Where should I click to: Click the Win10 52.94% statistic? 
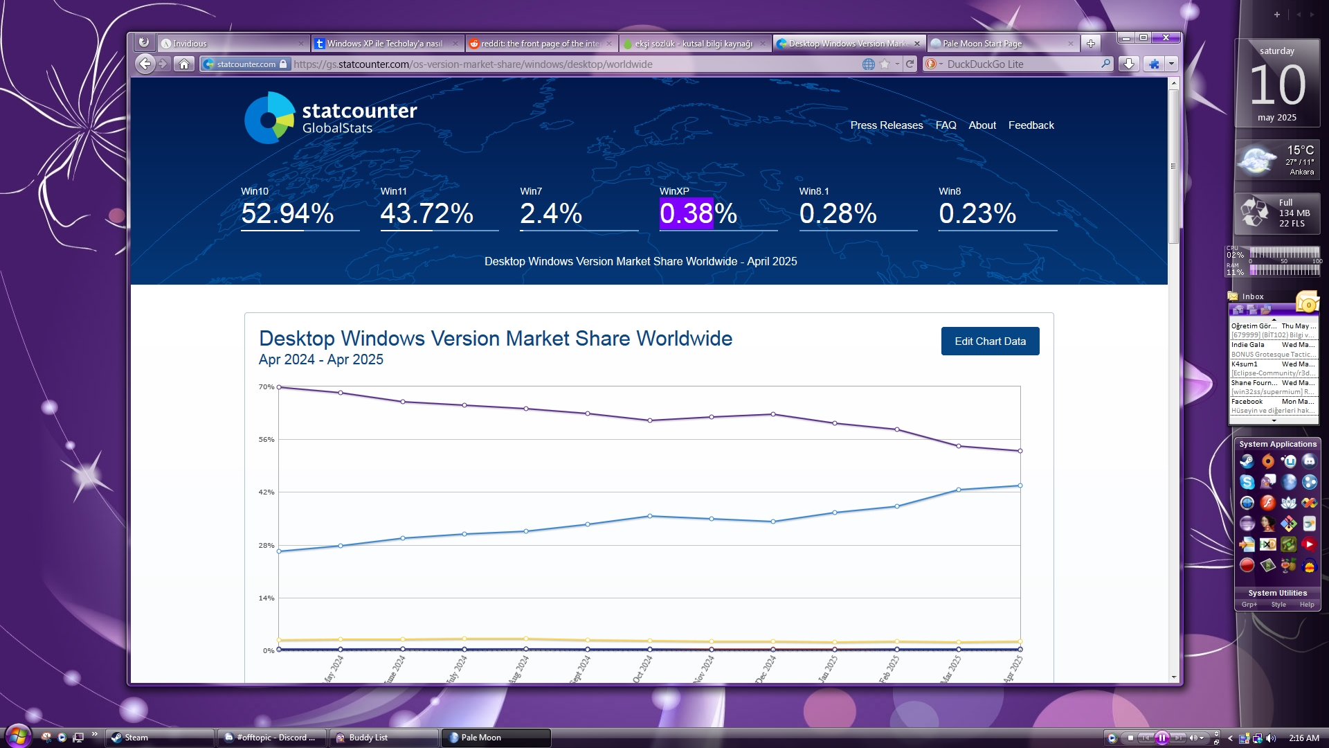tap(300, 208)
